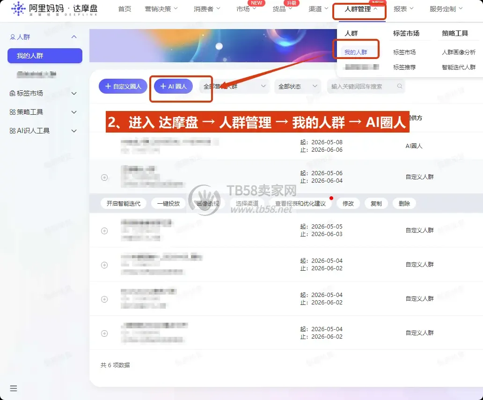Expand row dated 2026-05-06 with plus icon

click(104, 178)
